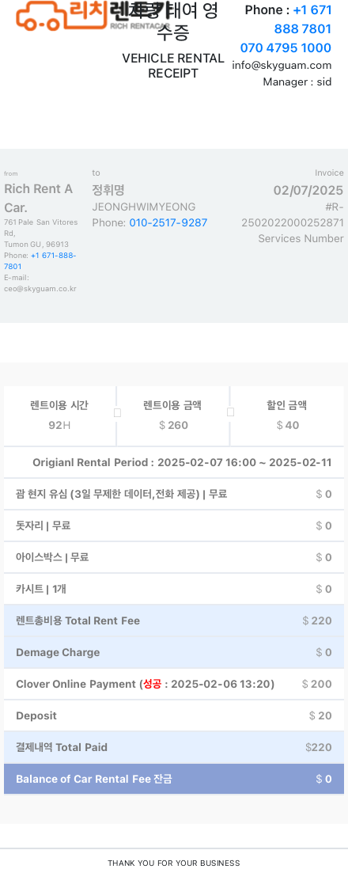Select the 괌 현지 유심 무료 row
348x869 pixels.
[174, 495]
